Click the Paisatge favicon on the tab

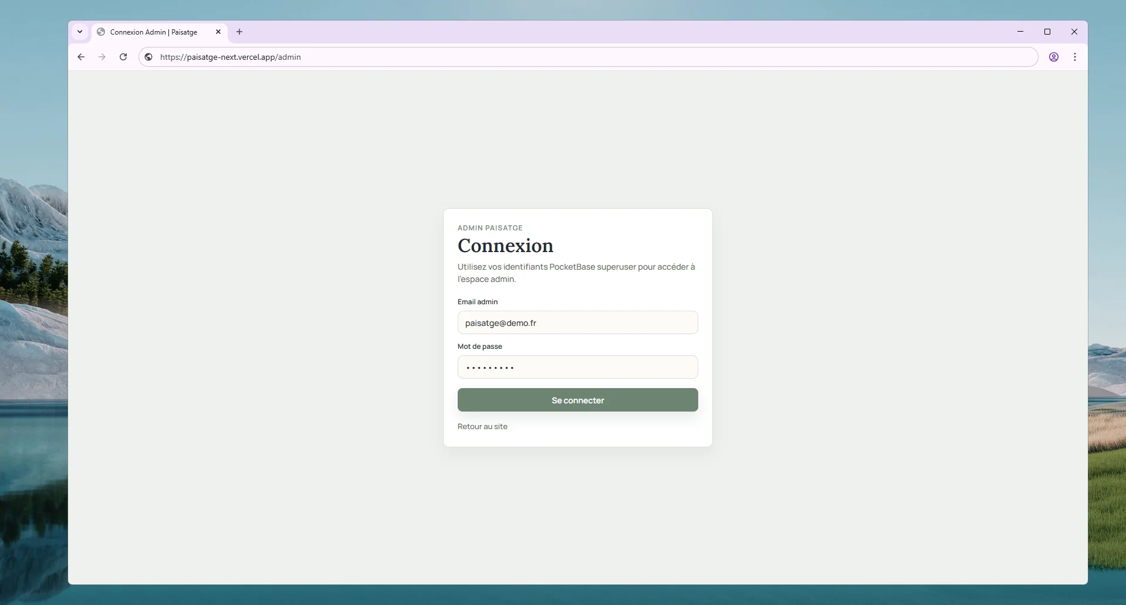tap(100, 32)
